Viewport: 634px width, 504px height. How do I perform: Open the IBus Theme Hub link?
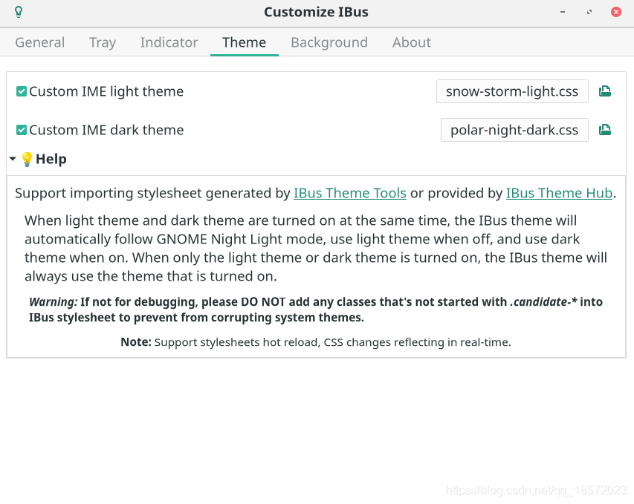[x=559, y=193]
